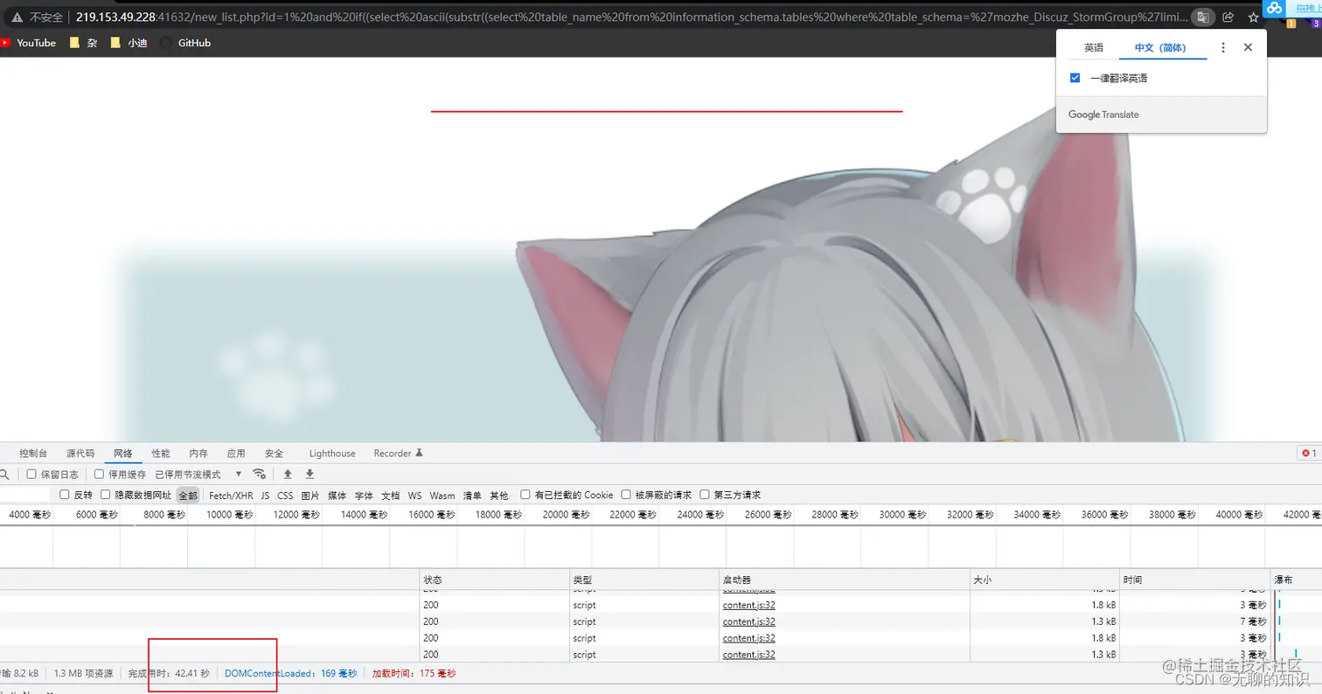Screen dimensions: 1322x694
Task: Filter requests by JS
Action: (265, 495)
